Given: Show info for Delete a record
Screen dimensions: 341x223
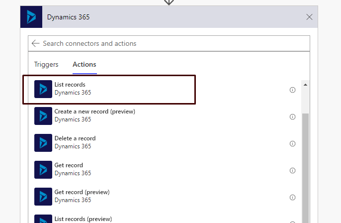Looking at the screenshot, I should pyautogui.click(x=292, y=144).
